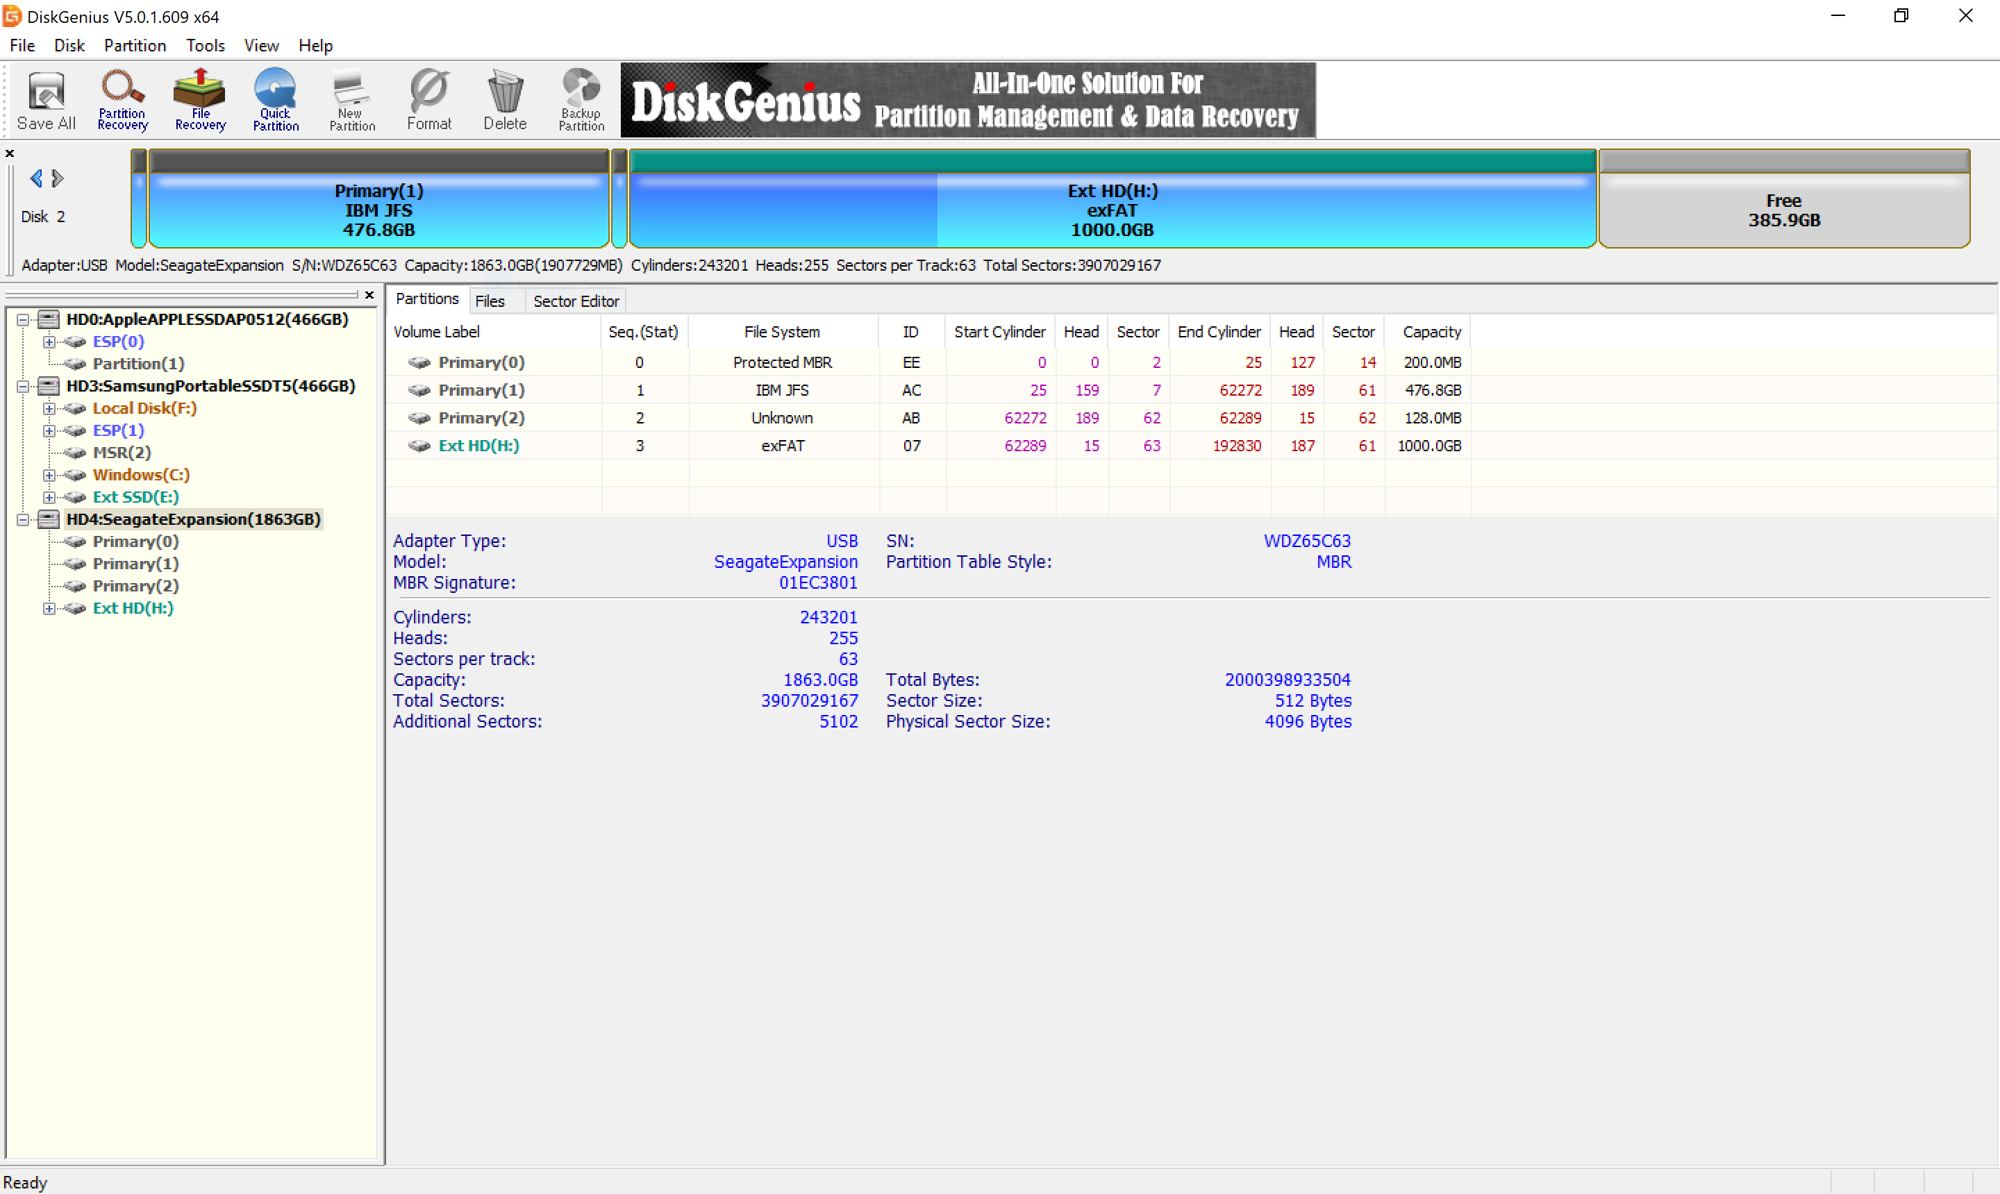The height and width of the screenshot is (1194, 2000).
Task: Click the drive icon next to Ext SSD(E:) in the tree
Action: point(75,497)
